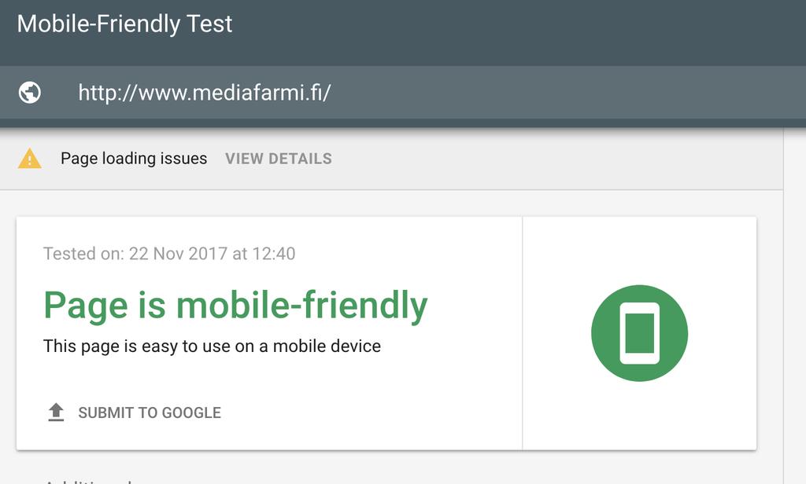The width and height of the screenshot is (806, 484).
Task: Open VIEW DETAILS for page loading issues
Action: click(x=279, y=159)
